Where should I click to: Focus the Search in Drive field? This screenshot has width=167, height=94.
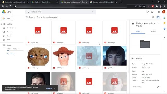point(60,12)
